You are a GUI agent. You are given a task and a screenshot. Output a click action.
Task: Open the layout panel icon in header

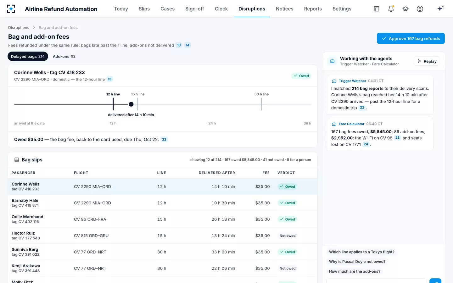point(377,9)
